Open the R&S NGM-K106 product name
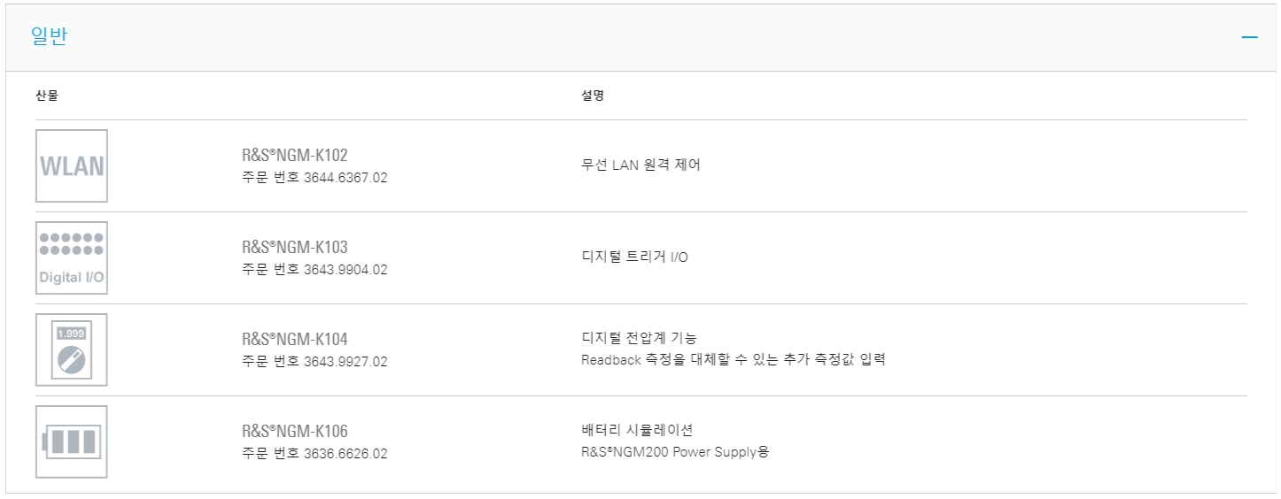This screenshot has width=1281, height=499. click(295, 431)
